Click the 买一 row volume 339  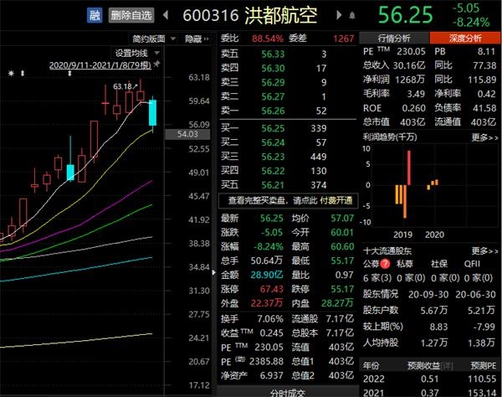(x=319, y=128)
